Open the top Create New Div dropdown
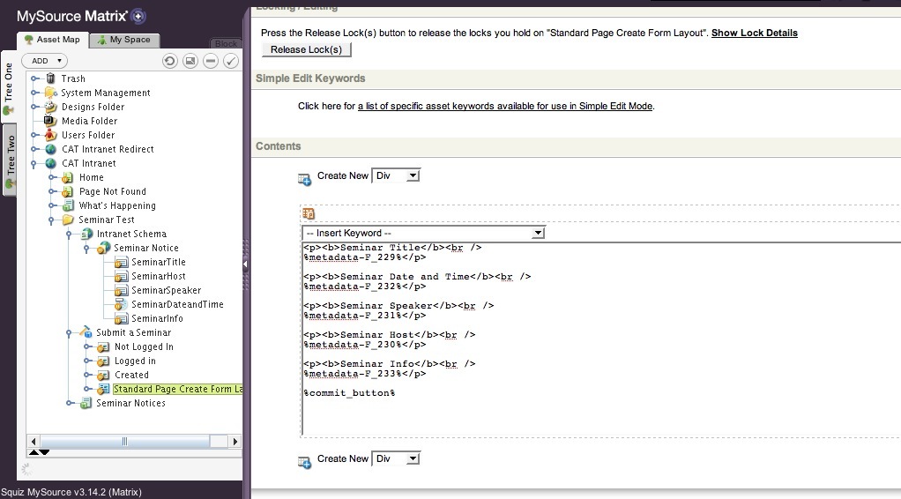 [x=396, y=175]
